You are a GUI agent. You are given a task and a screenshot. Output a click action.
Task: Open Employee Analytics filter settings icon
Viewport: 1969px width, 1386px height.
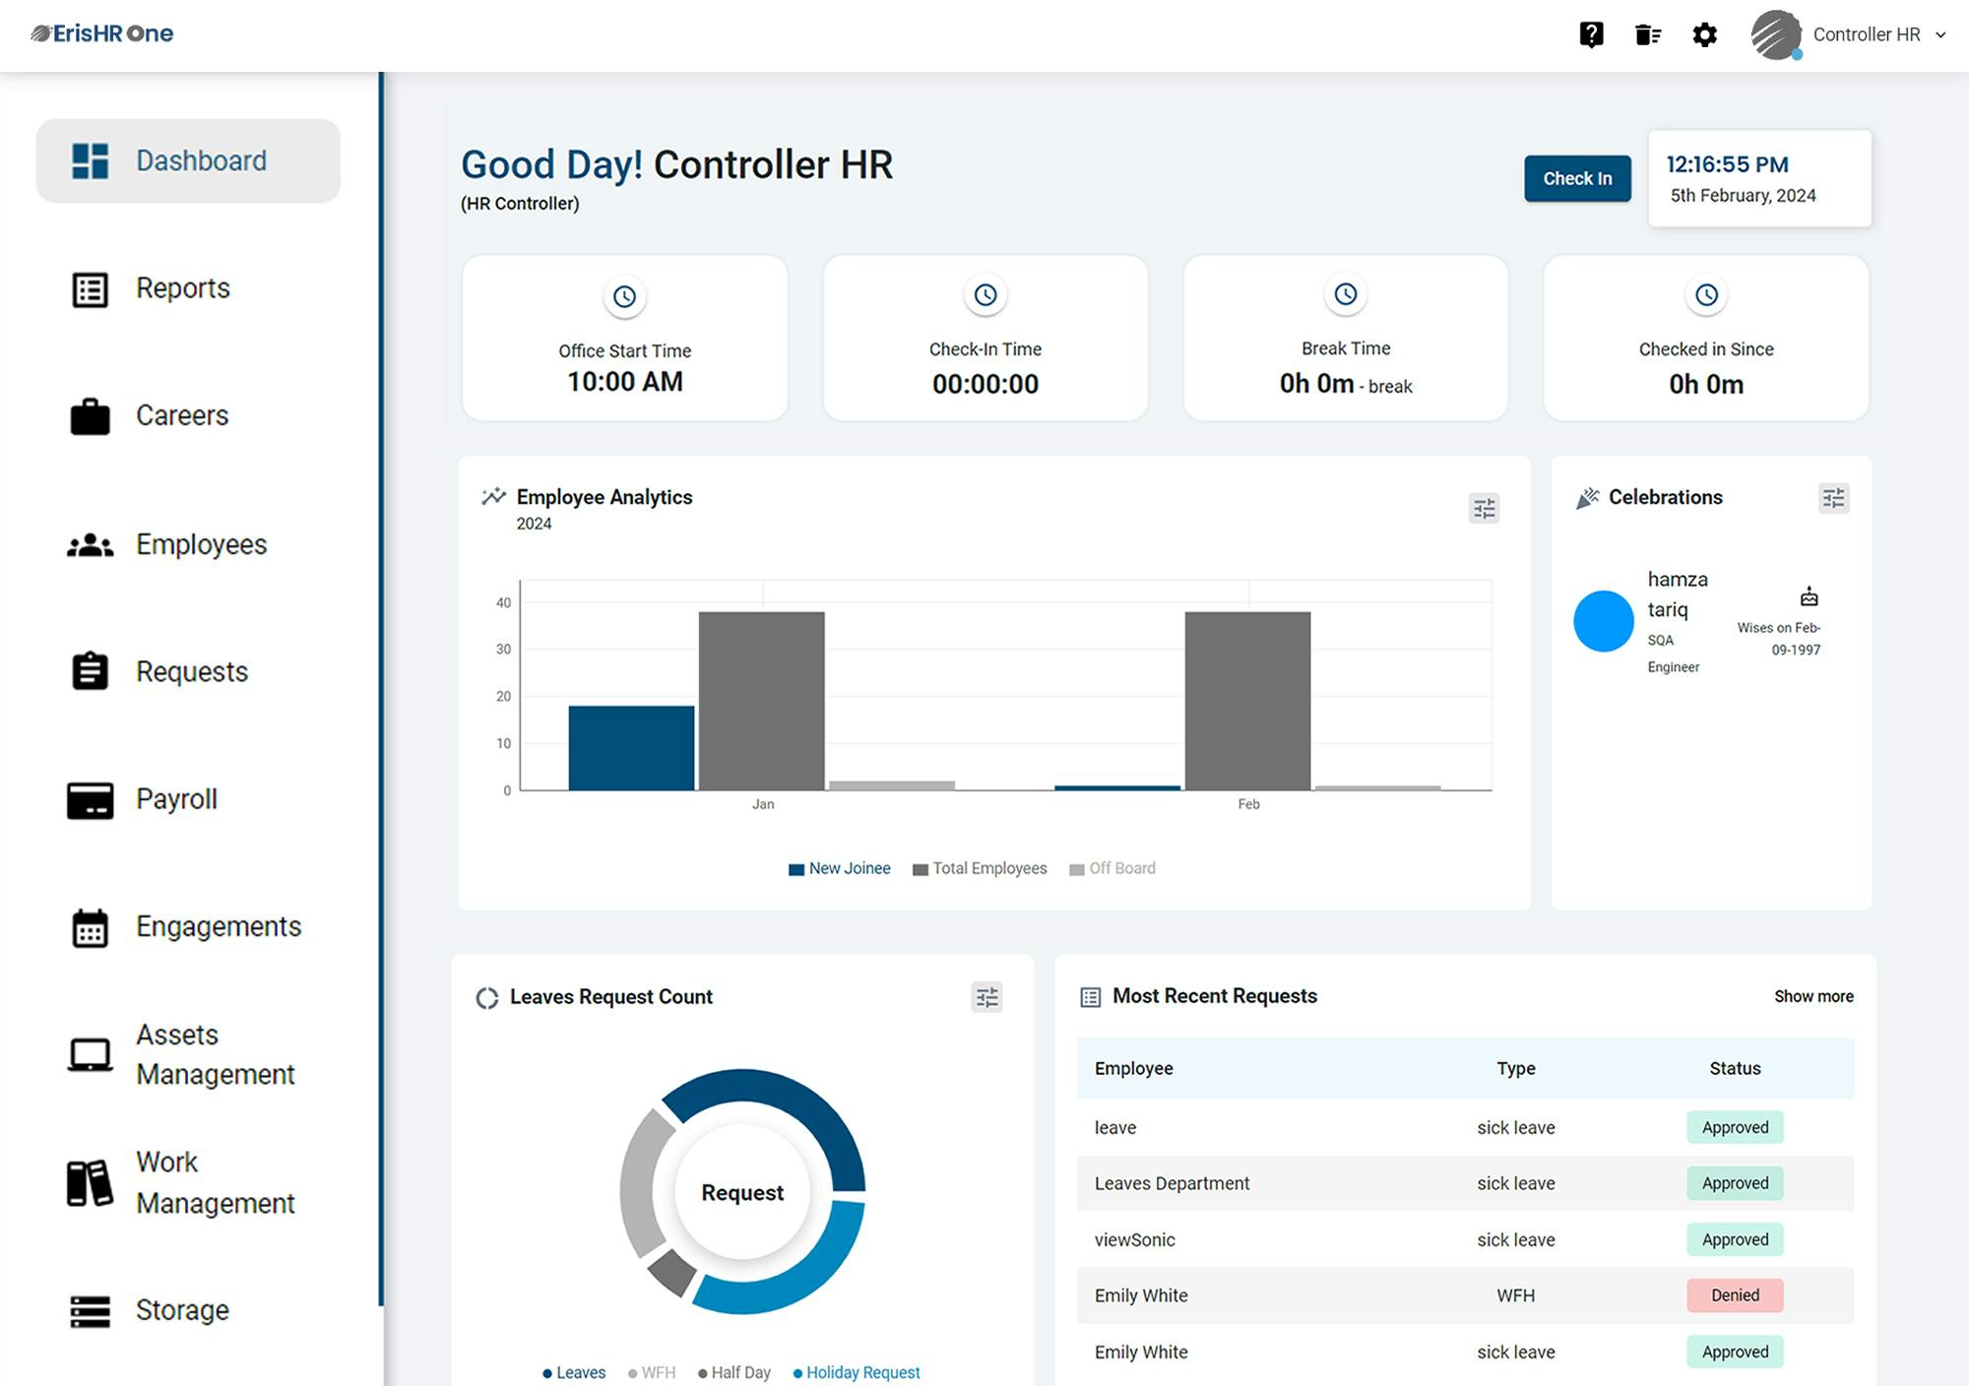click(1484, 508)
